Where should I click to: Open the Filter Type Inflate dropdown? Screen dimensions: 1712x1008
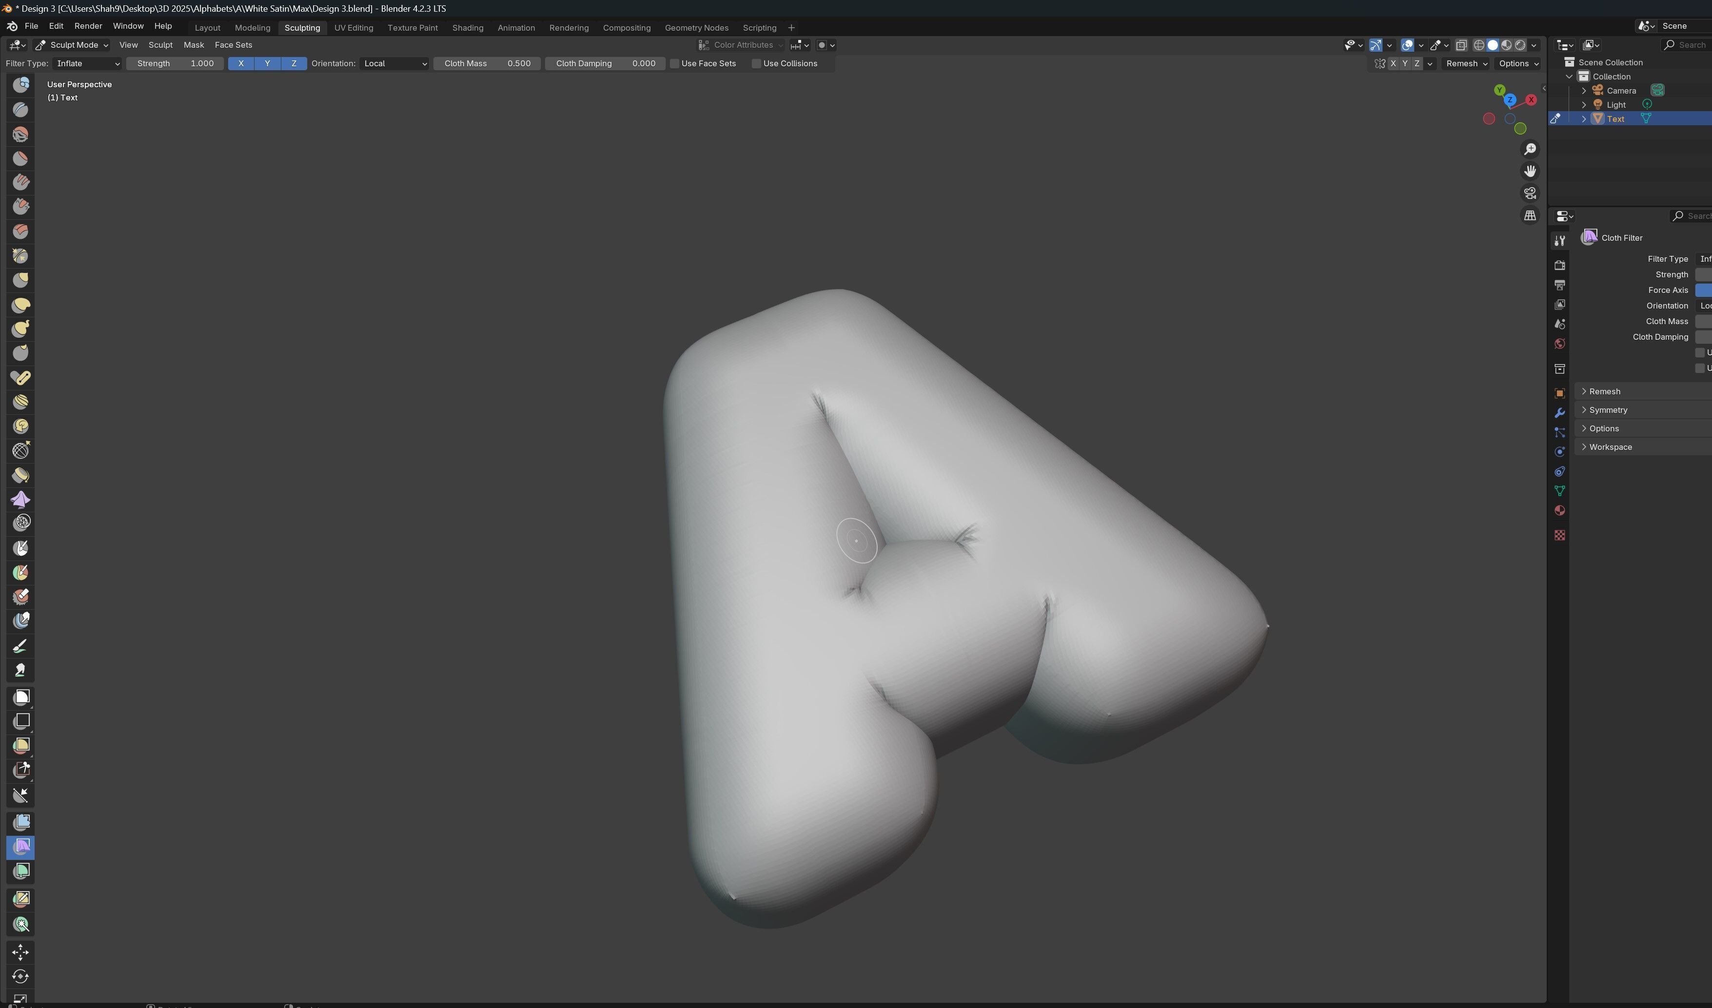pyautogui.click(x=88, y=63)
